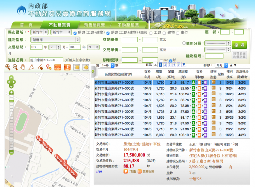Go to results page 3

point(170,65)
